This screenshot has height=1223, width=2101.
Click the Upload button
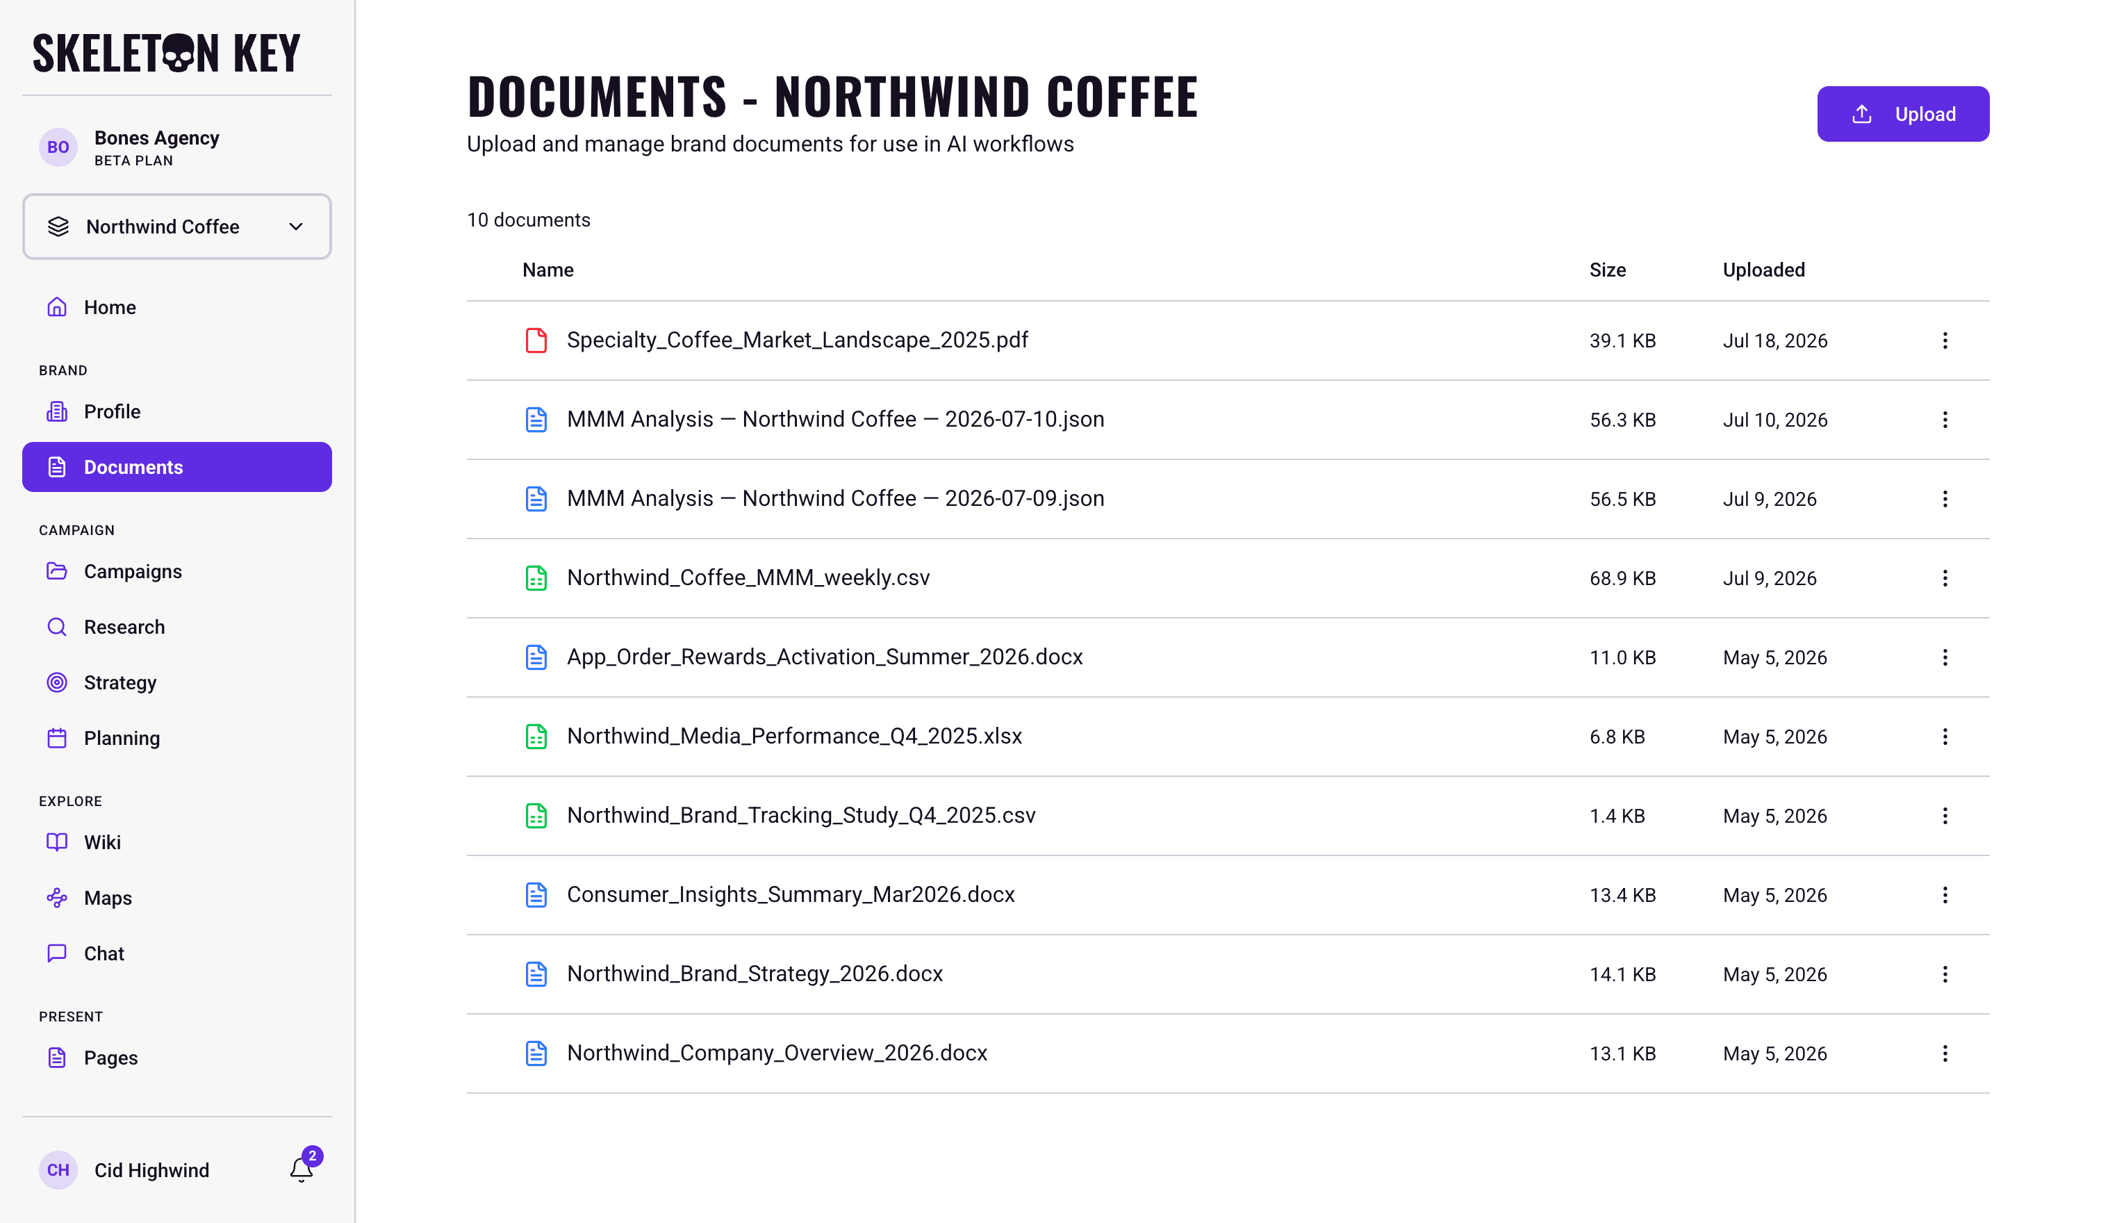pos(1902,114)
